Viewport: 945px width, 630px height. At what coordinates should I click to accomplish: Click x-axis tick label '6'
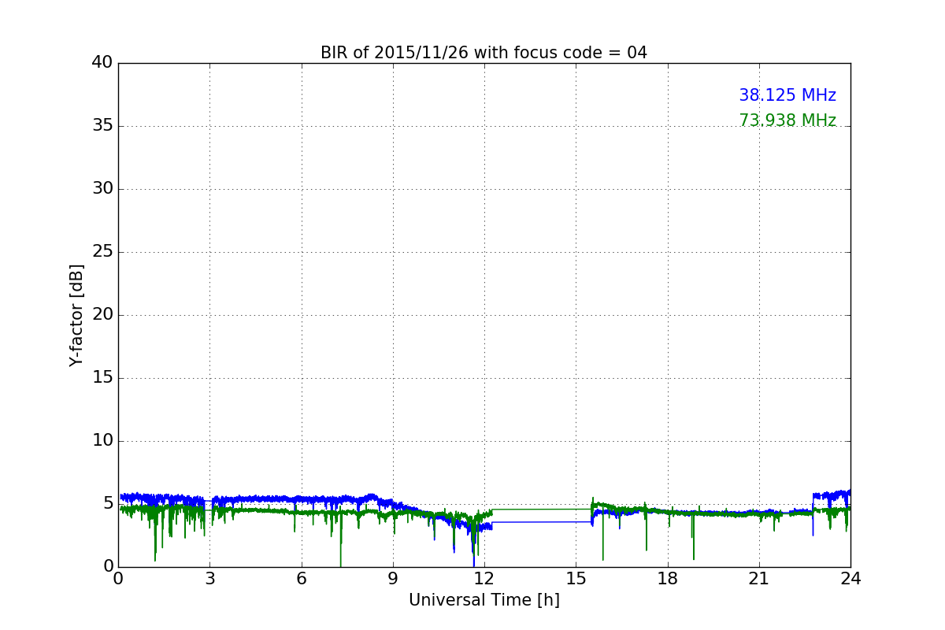point(302,579)
